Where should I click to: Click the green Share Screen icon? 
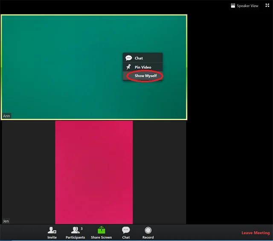pos(102,230)
